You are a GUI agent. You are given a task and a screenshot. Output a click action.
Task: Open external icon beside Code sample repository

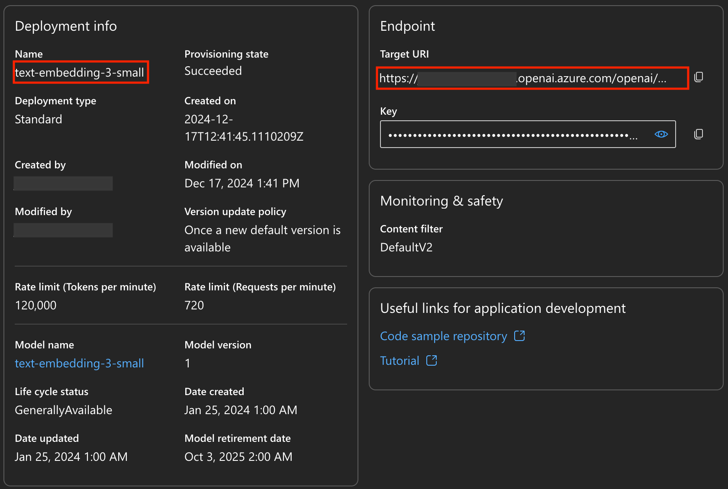tap(519, 336)
